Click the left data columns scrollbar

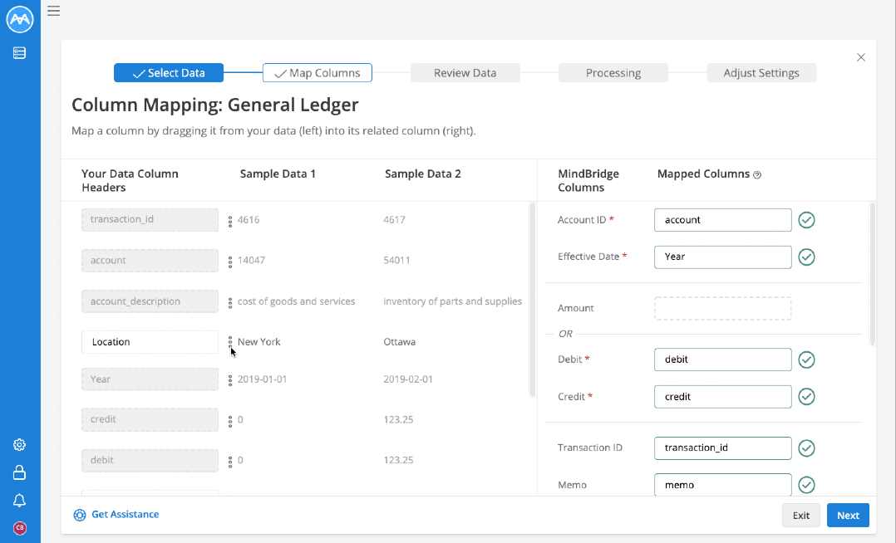coord(533,300)
